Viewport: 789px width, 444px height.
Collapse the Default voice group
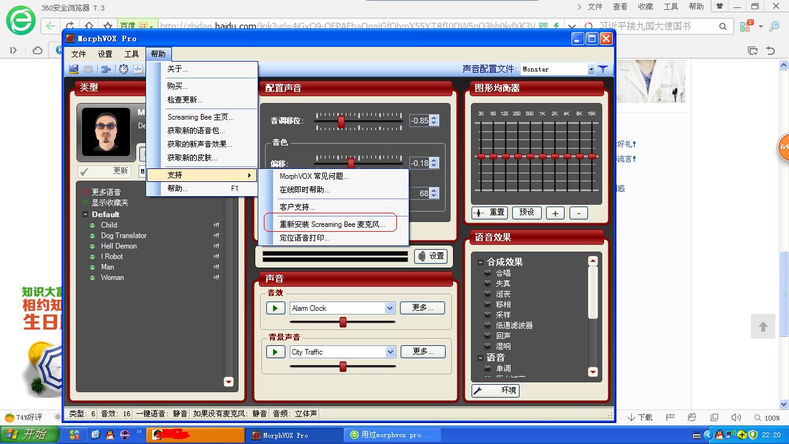(84, 214)
